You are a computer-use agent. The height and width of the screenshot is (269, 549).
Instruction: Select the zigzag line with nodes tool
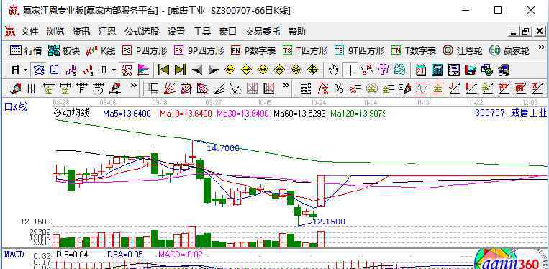(366, 70)
